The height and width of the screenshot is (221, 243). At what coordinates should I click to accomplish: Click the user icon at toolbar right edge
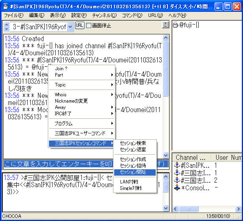tap(166, 26)
